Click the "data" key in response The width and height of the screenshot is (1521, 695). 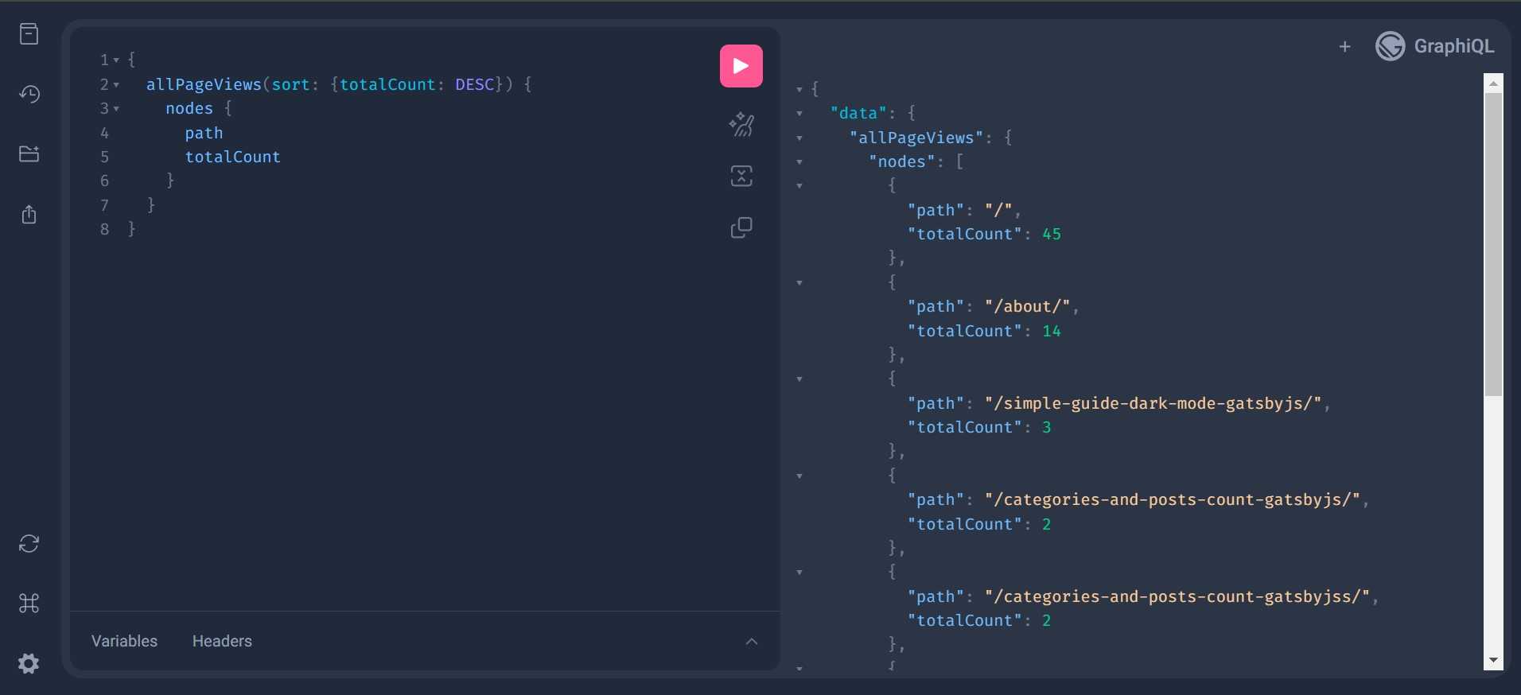click(858, 113)
